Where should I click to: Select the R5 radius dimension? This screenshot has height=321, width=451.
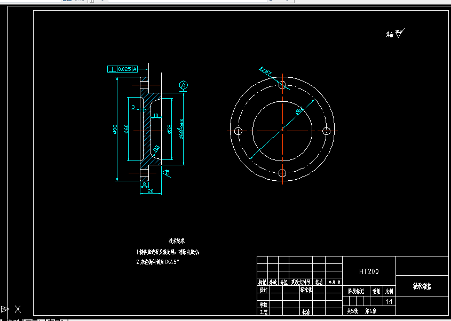pos(156,149)
